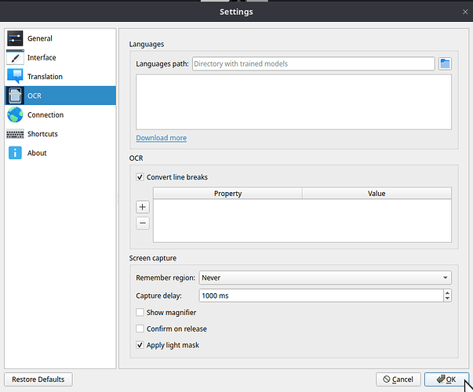Disable Convert line breaks checkbox
This screenshot has height=392, width=473.
(140, 177)
